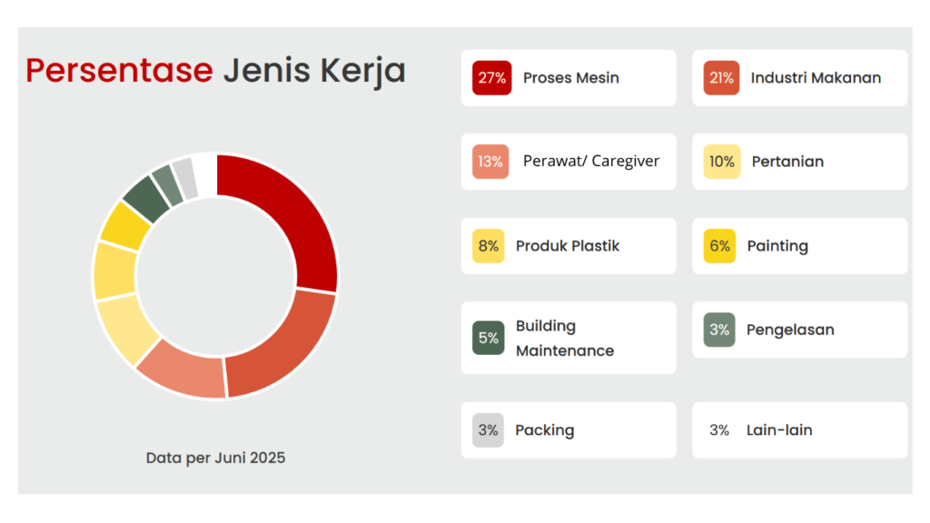Click the 21% badge beside Industri Makanan
Viewport: 930px width, 523px height.
722,78
